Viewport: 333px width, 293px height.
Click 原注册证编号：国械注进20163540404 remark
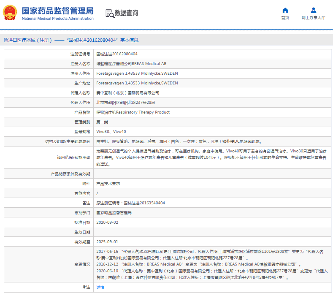(130, 203)
